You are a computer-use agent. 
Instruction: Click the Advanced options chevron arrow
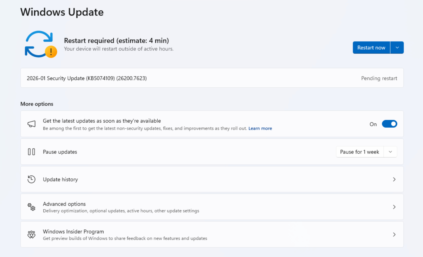(394, 207)
